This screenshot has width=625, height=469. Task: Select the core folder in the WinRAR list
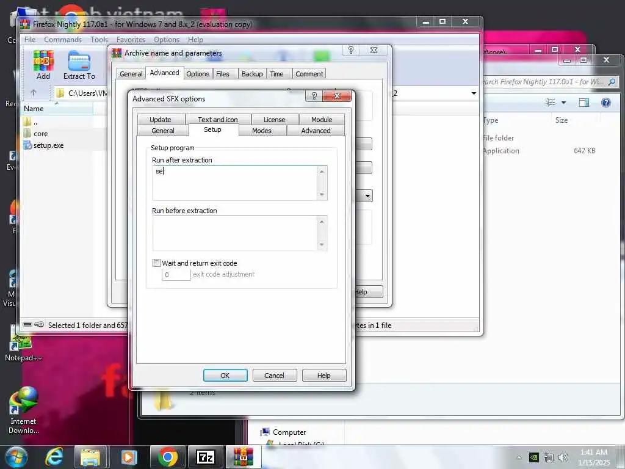[x=40, y=134]
